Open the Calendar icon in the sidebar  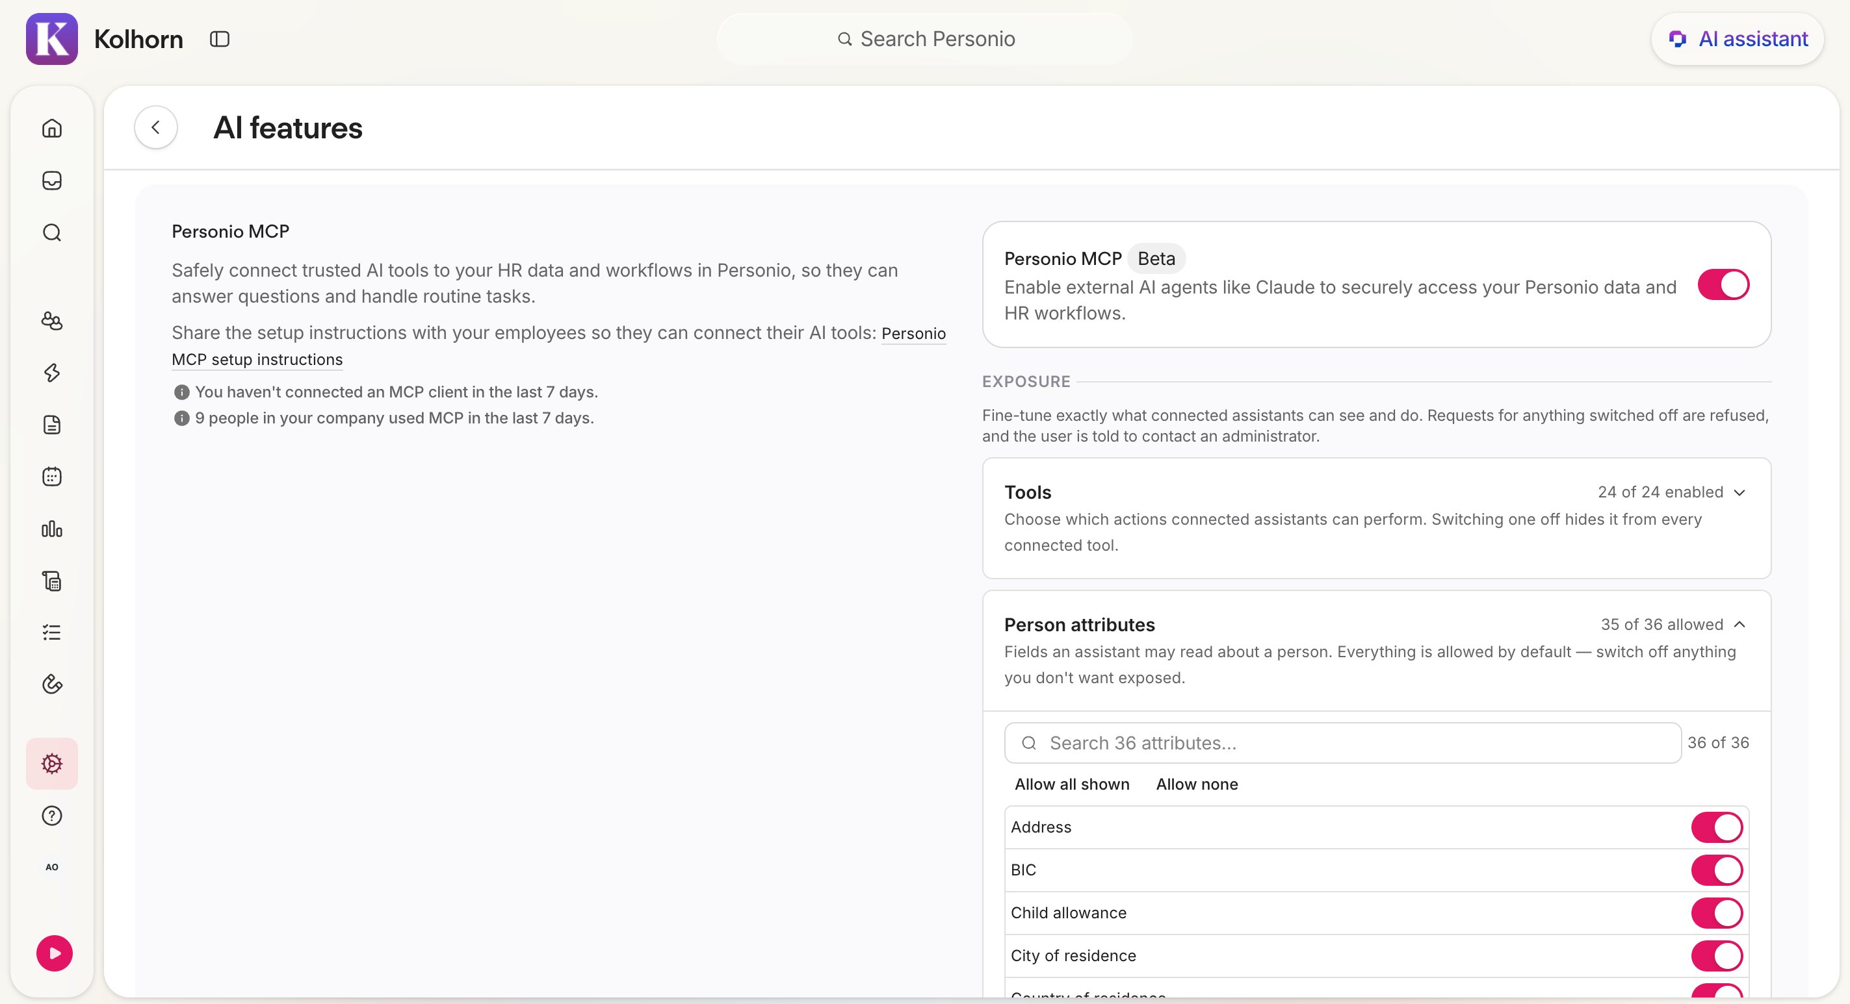(x=52, y=477)
